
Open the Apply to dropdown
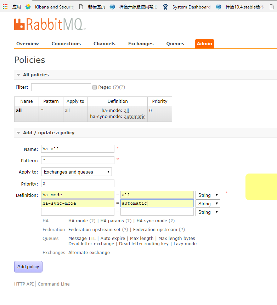coord(77,172)
